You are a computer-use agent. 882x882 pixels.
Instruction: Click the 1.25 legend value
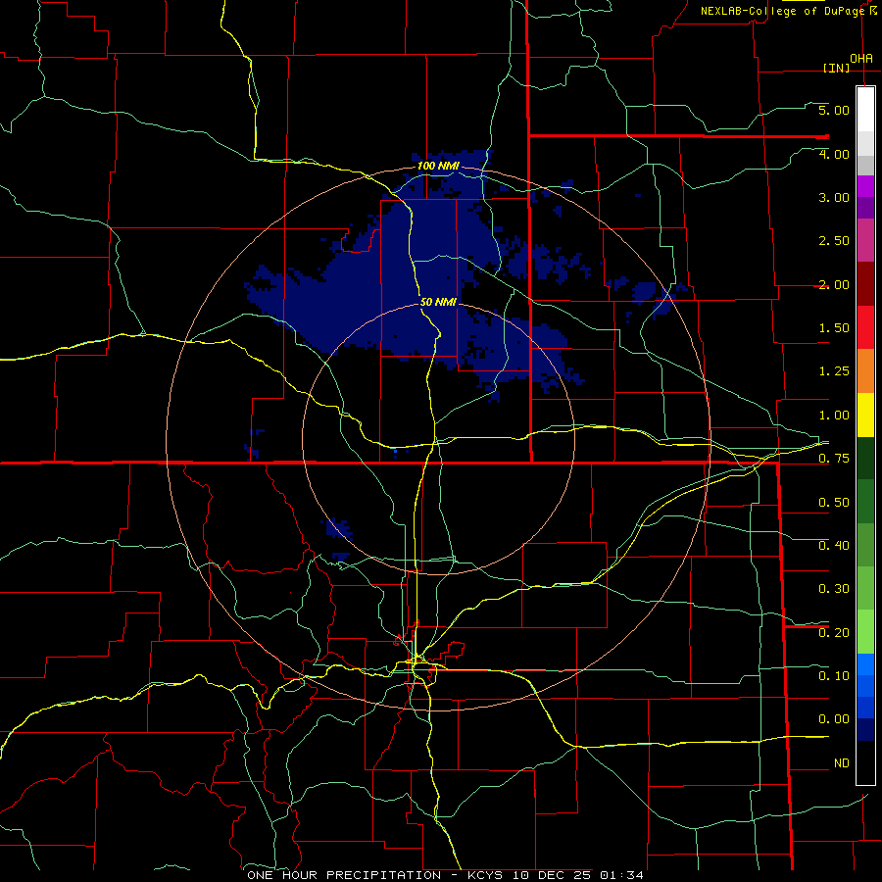point(834,371)
